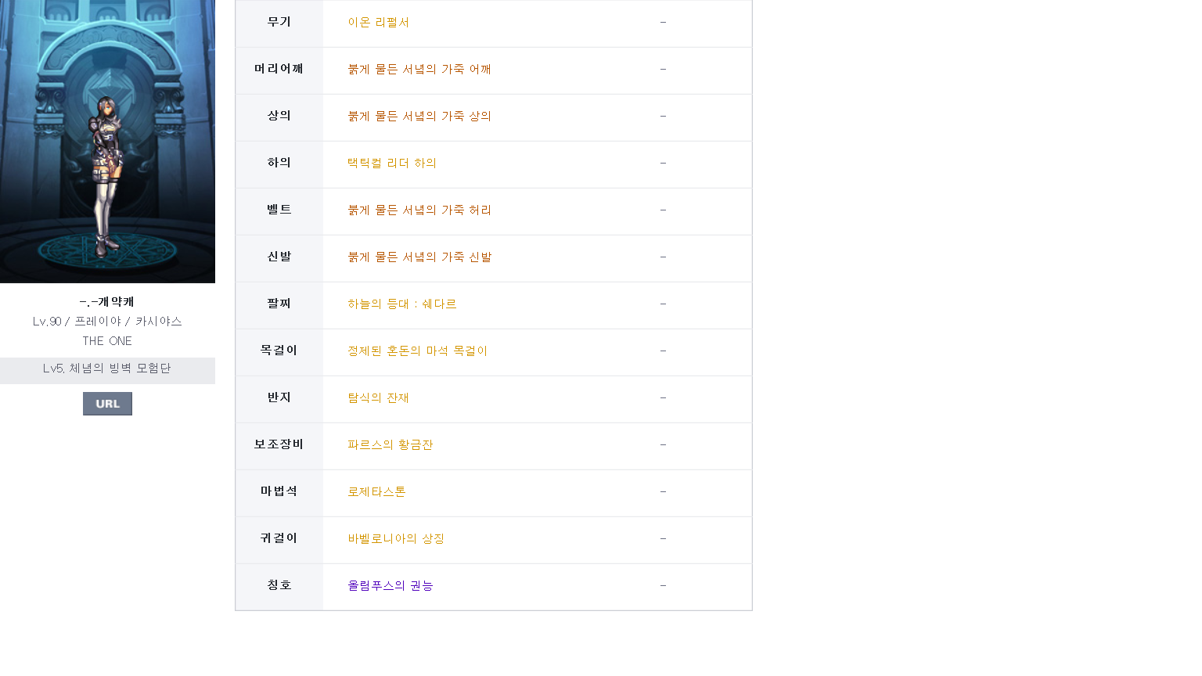Open ring item 탐식의 잔재
The height and width of the screenshot is (676, 1202).
(x=379, y=398)
